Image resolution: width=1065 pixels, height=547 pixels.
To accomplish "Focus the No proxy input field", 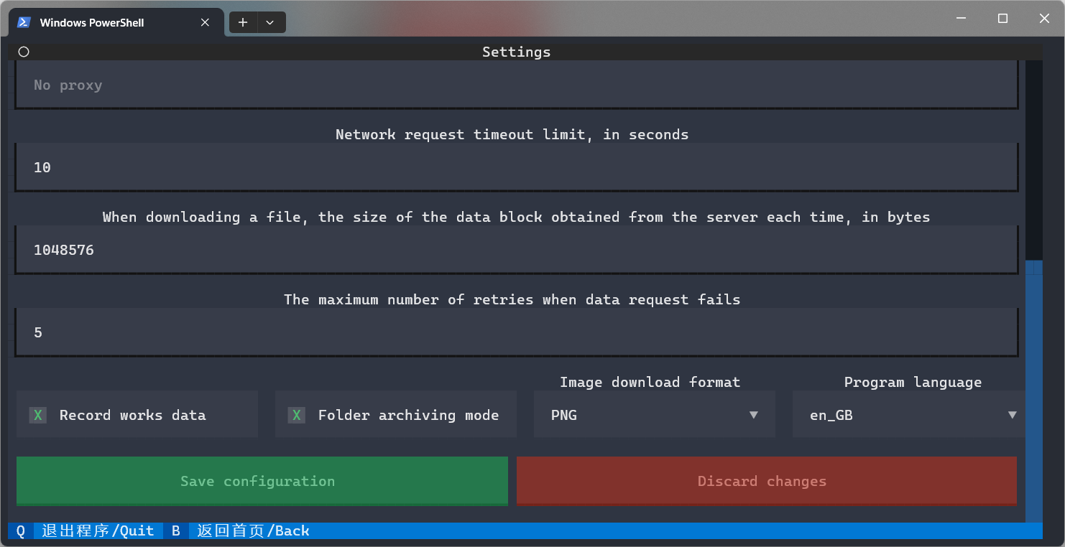I will 516,85.
